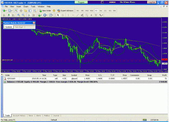Switch to the Journal tab

click(56, 116)
